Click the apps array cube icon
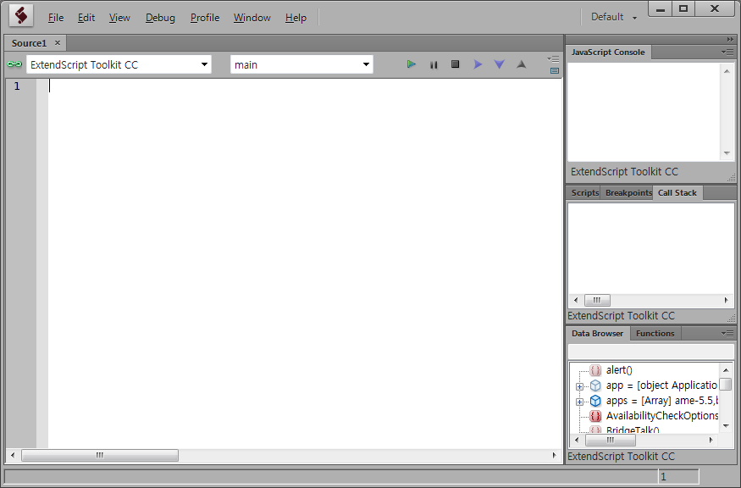This screenshot has height=488, width=741. [x=595, y=401]
